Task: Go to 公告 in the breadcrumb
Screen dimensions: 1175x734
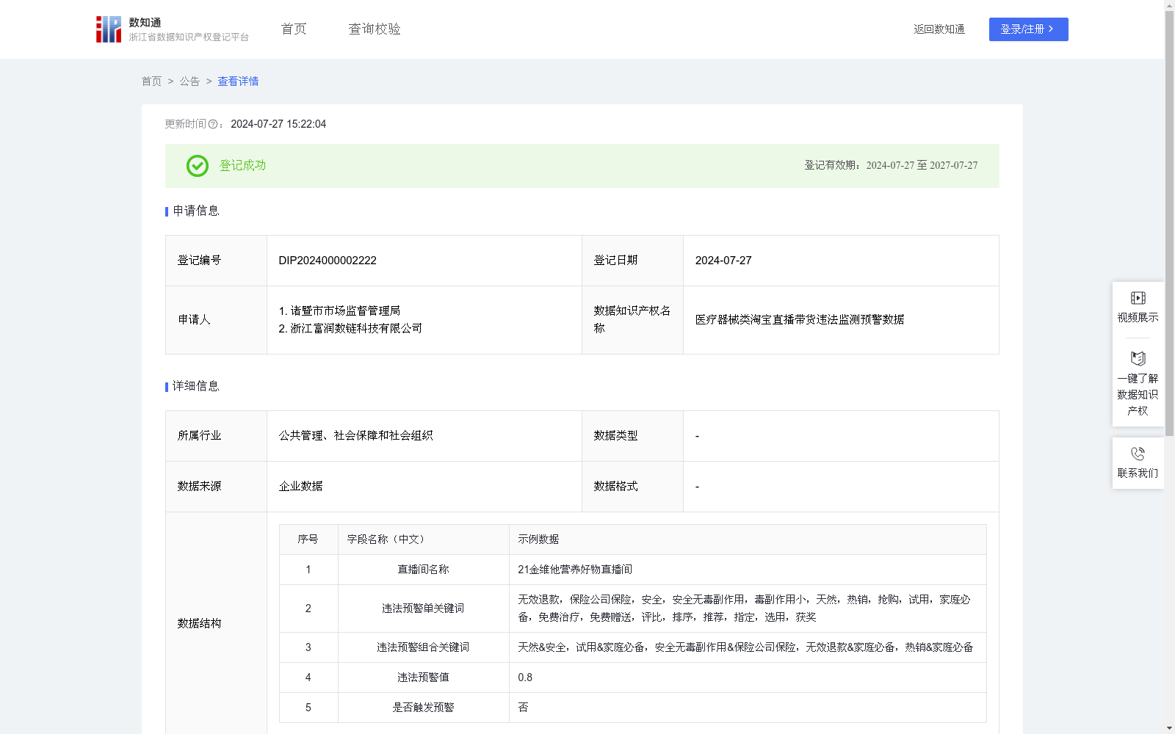Action: [x=189, y=81]
